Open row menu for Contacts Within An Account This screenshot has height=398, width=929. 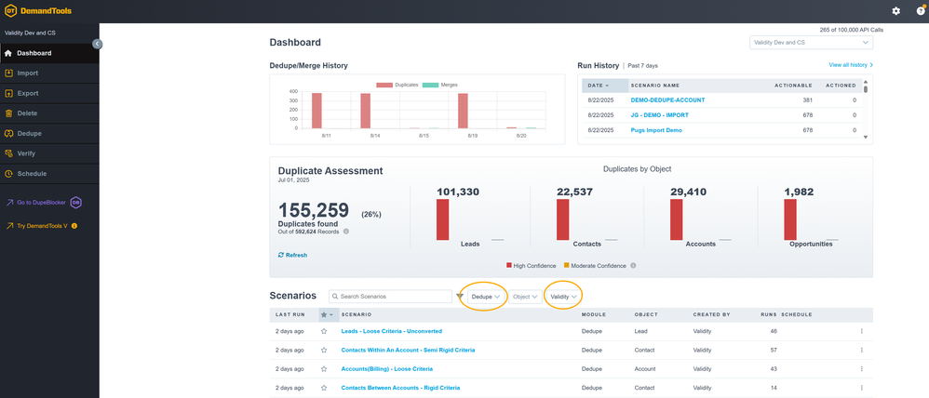[x=861, y=350]
